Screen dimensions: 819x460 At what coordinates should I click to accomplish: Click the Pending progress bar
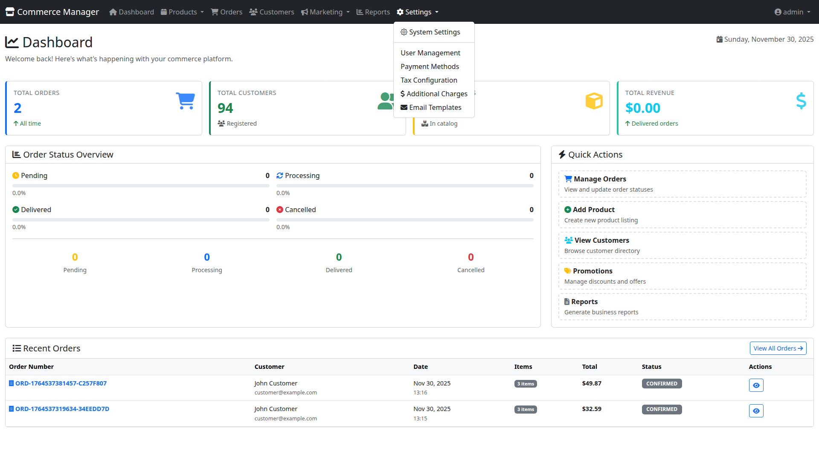click(x=141, y=186)
